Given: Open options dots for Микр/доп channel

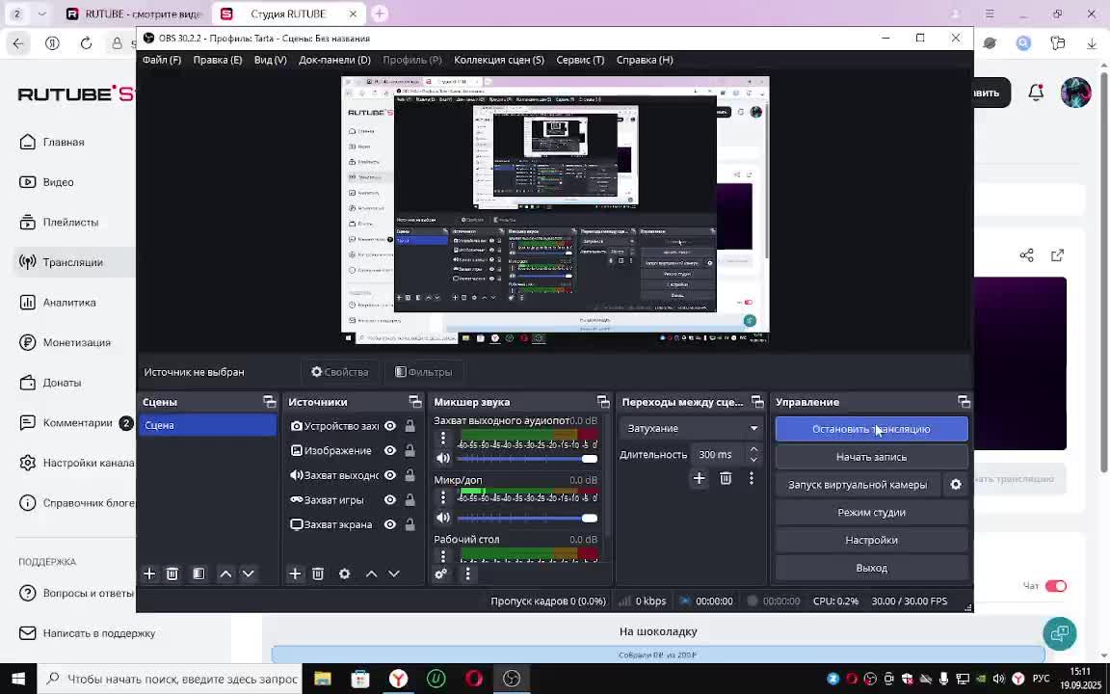Looking at the screenshot, I should (x=443, y=497).
